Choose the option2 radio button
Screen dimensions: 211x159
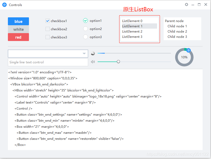pos(86,29)
